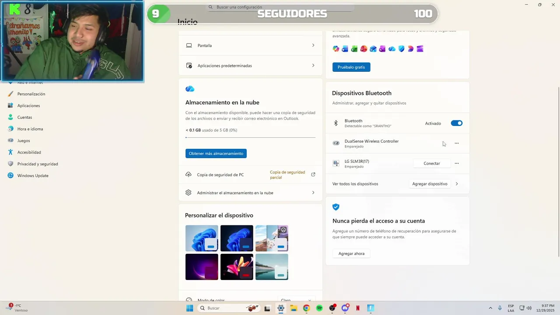Select the purple glow dark theme
Screen dimensions: 560x315
click(202, 267)
